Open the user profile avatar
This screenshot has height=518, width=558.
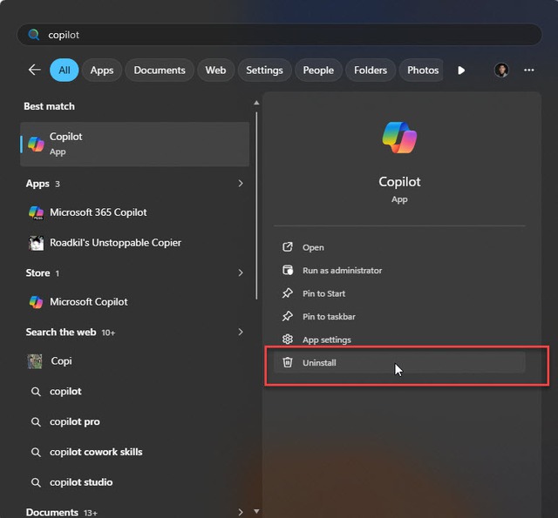click(x=501, y=70)
